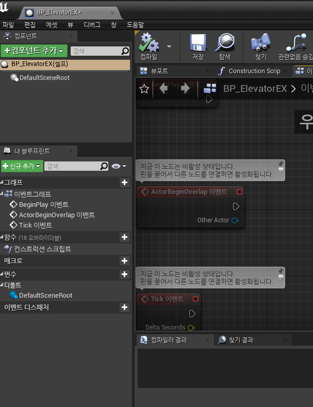
Task: Collapse the 이벤트그래프 tree node
Action: [x=2, y=193]
